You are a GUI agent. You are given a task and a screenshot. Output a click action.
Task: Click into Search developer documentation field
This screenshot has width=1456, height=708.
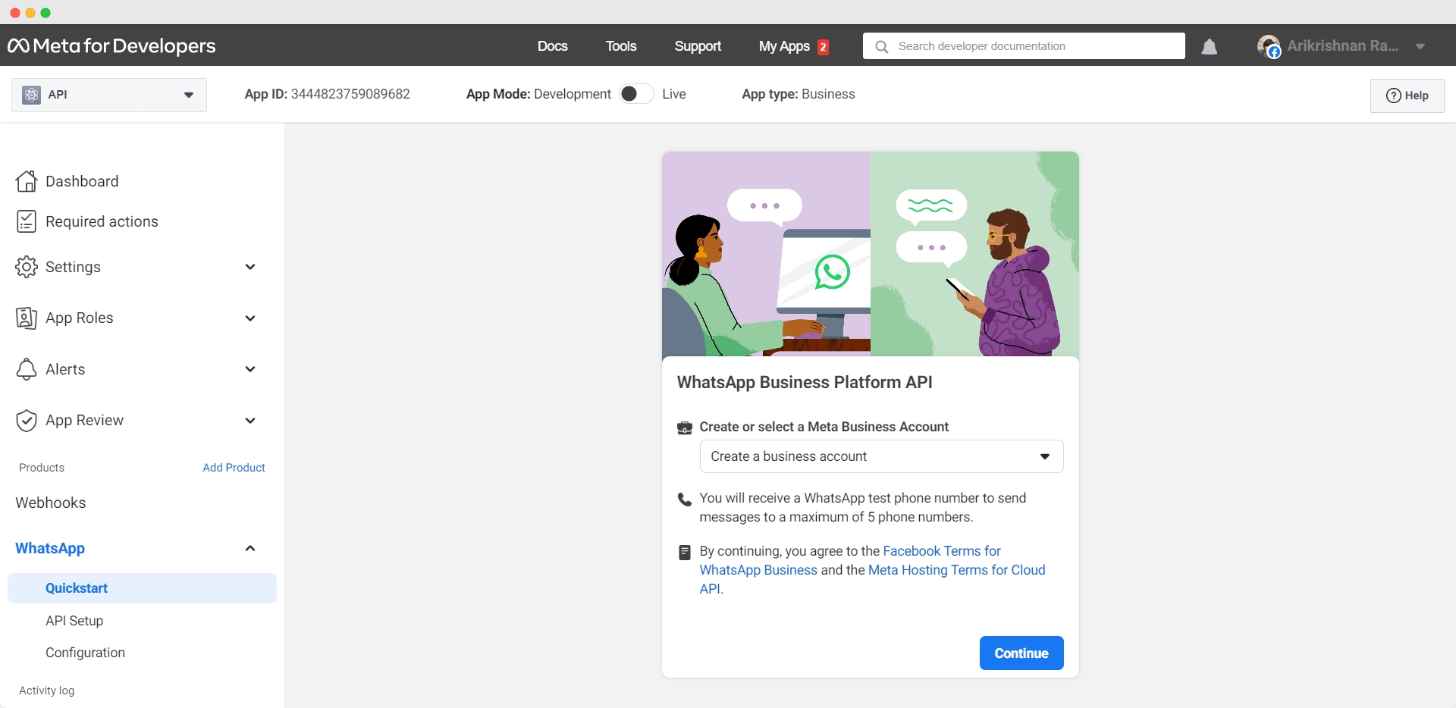1024,46
